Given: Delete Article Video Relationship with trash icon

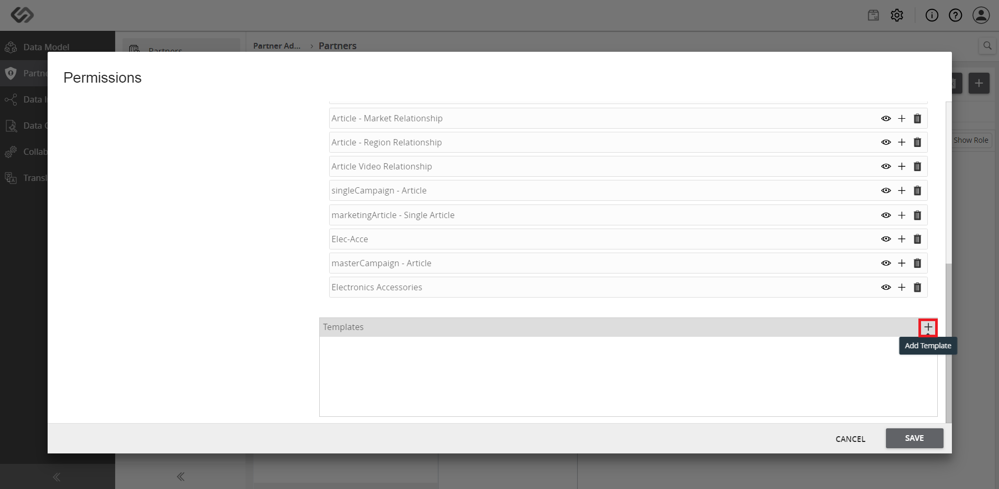Looking at the screenshot, I should pyautogui.click(x=917, y=167).
